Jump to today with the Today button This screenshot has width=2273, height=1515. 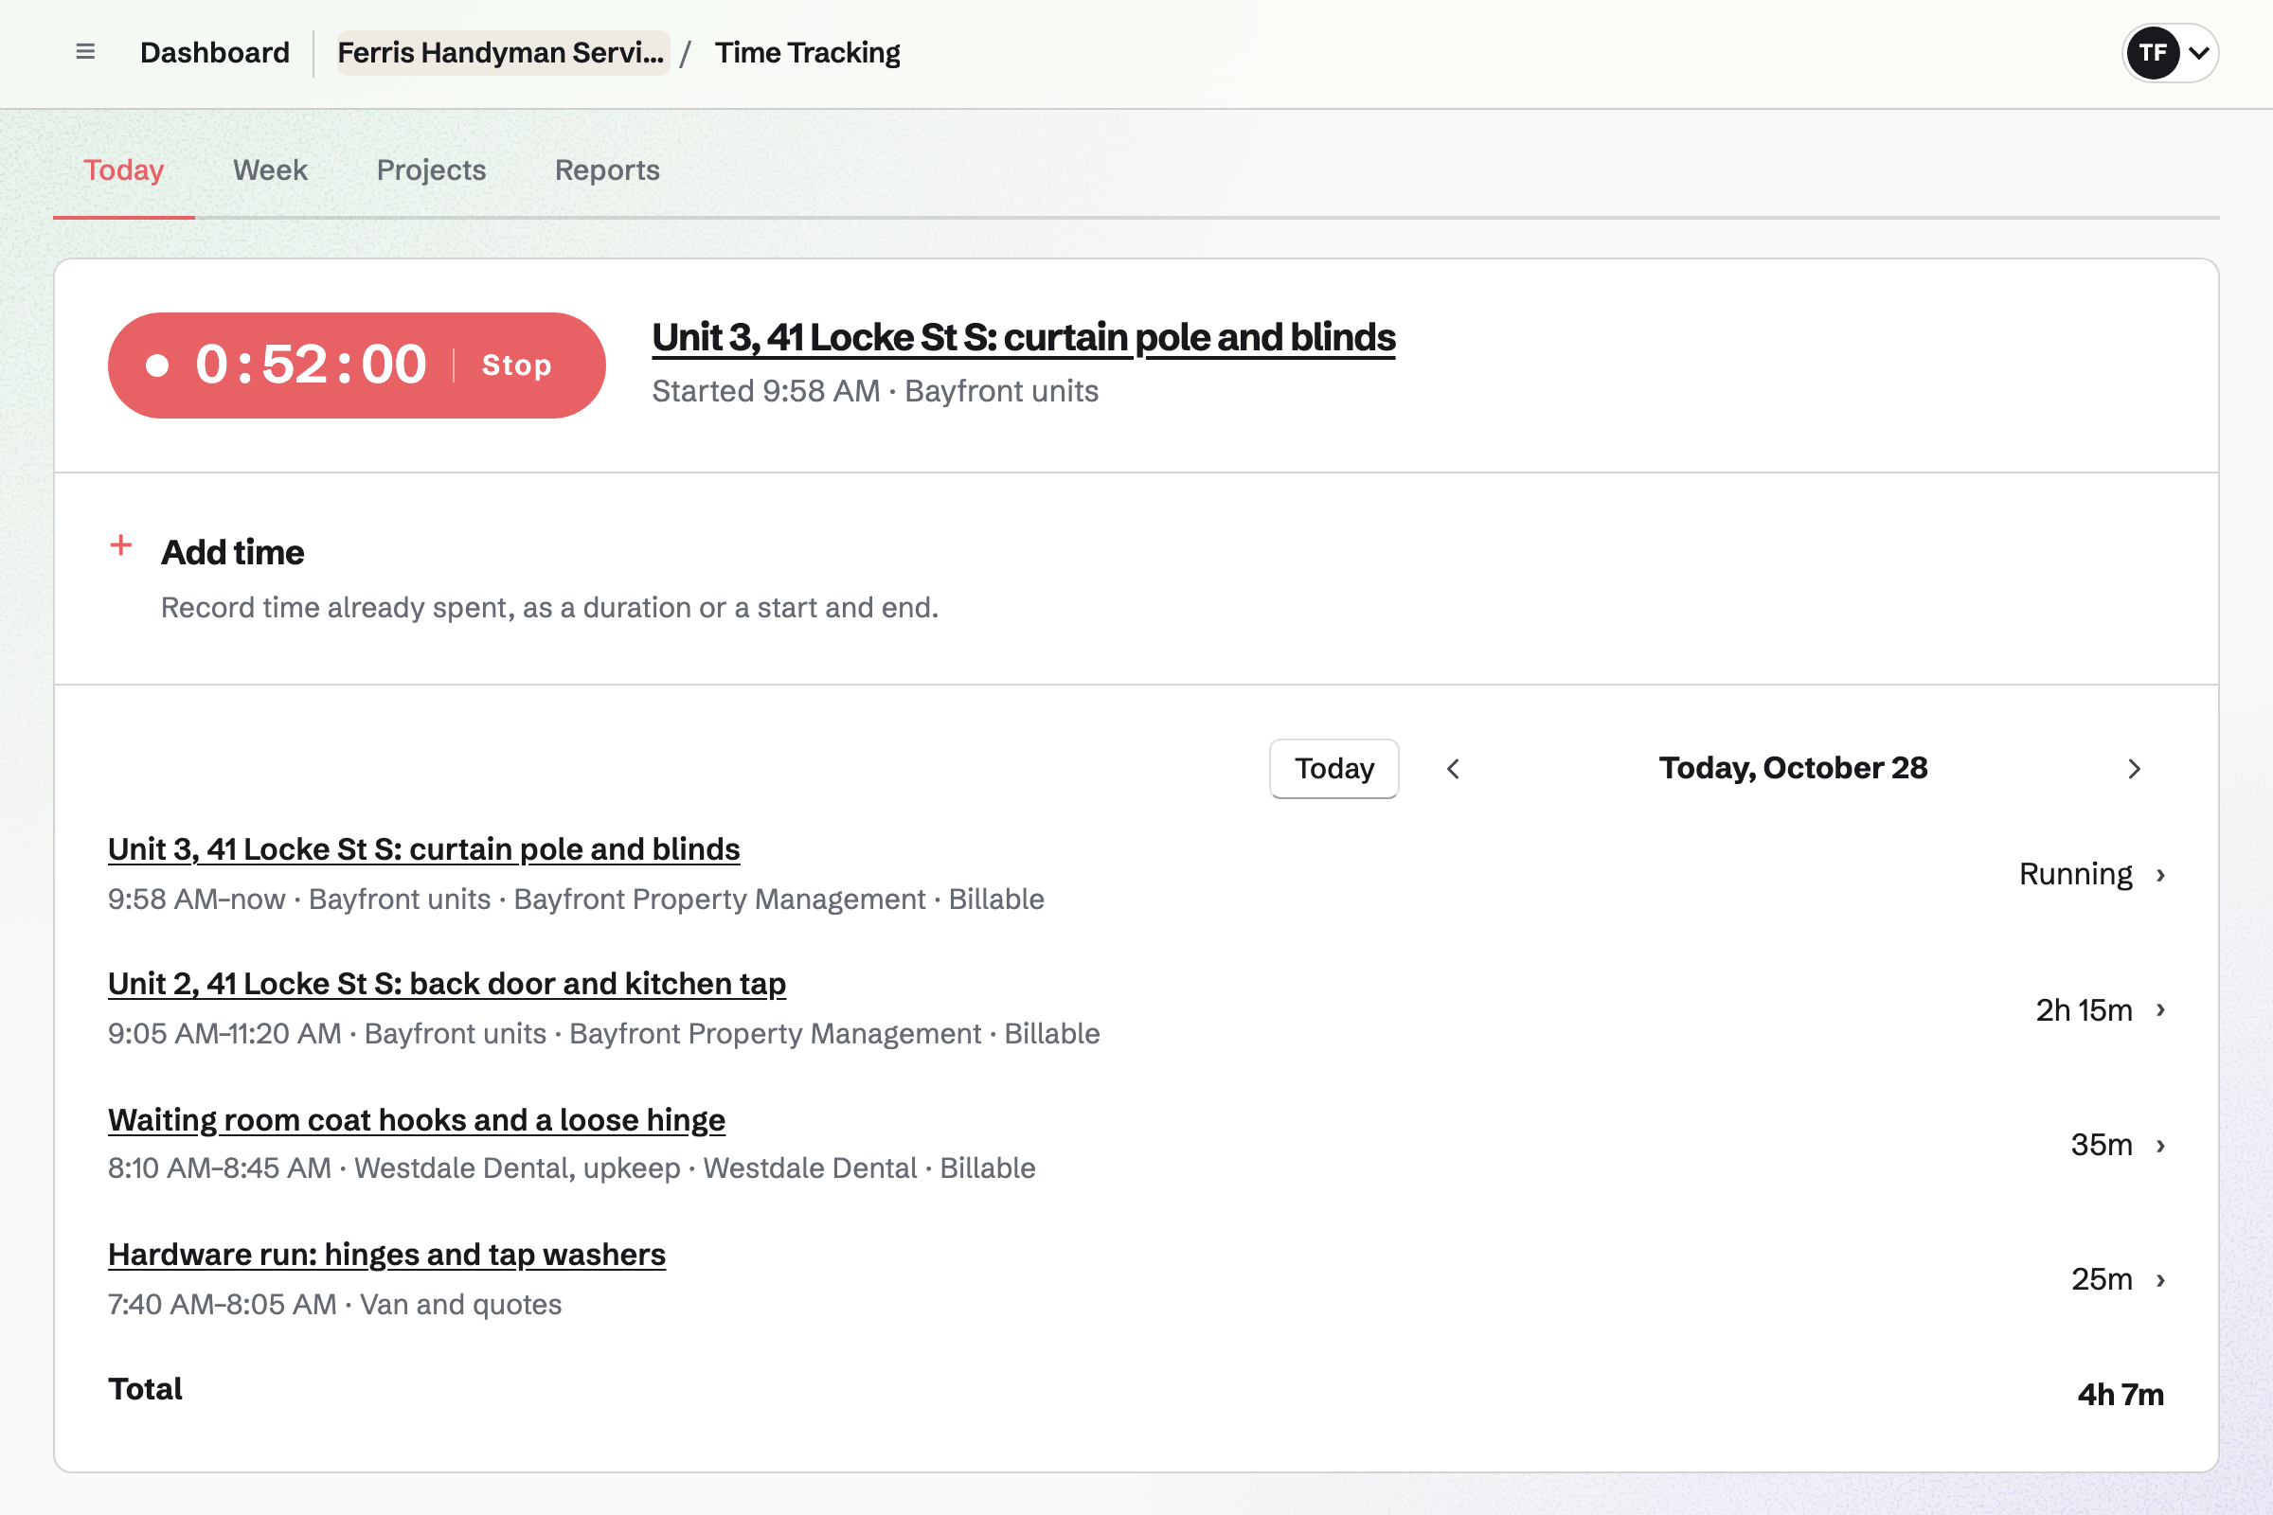pyautogui.click(x=1333, y=769)
